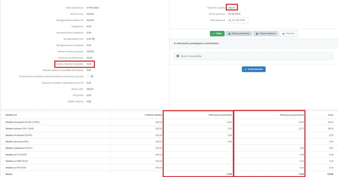Click the calendar icon in Data opłacenia field
Screen dimensions: 338x177
pyautogui.click(x=230, y=20)
